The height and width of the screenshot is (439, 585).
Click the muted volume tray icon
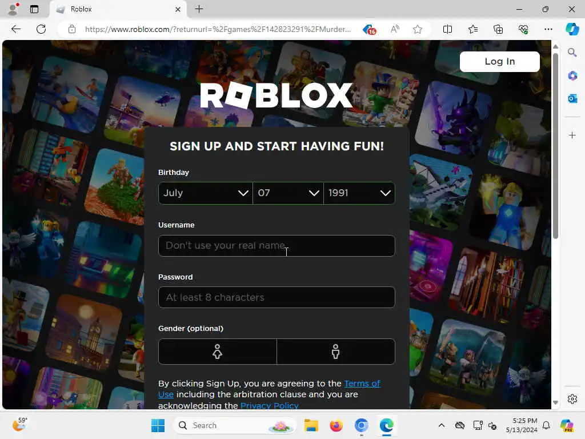492,425
